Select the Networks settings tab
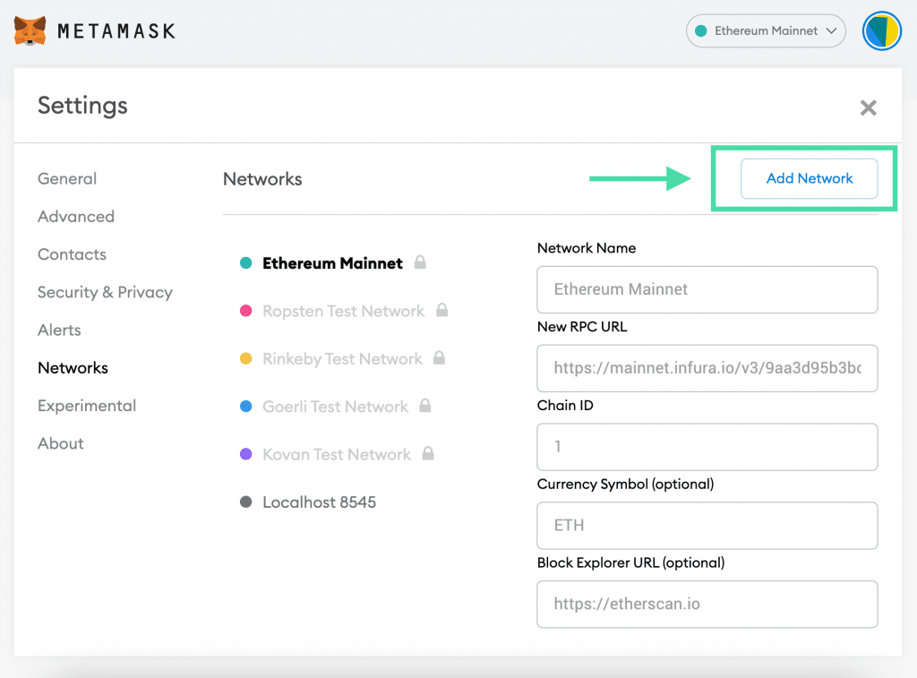This screenshot has width=917, height=678. click(73, 368)
